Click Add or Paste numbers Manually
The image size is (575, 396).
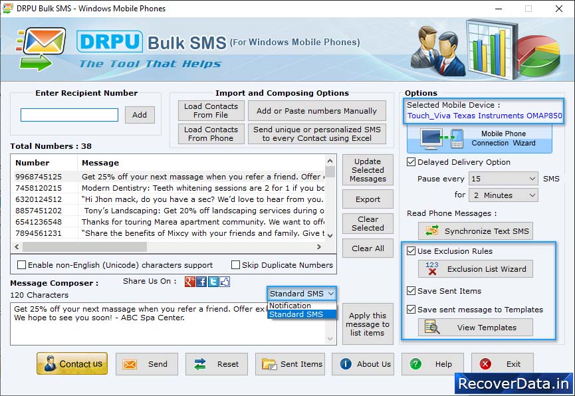[317, 110]
